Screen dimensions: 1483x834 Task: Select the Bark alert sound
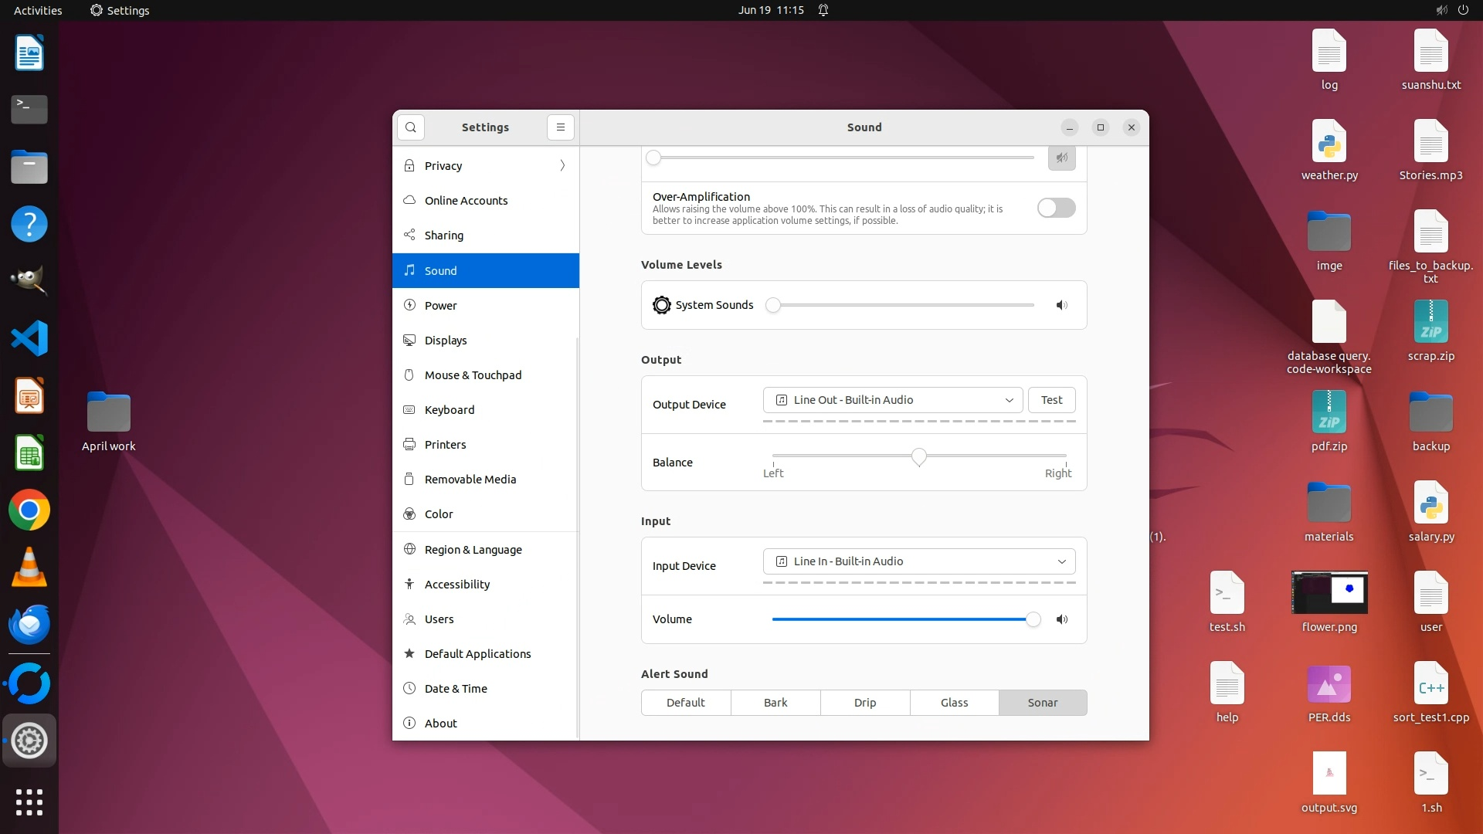(775, 703)
